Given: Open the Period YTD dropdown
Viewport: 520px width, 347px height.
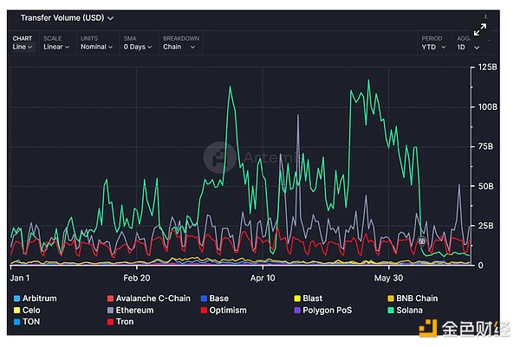Looking at the screenshot, I should pyautogui.click(x=433, y=47).
